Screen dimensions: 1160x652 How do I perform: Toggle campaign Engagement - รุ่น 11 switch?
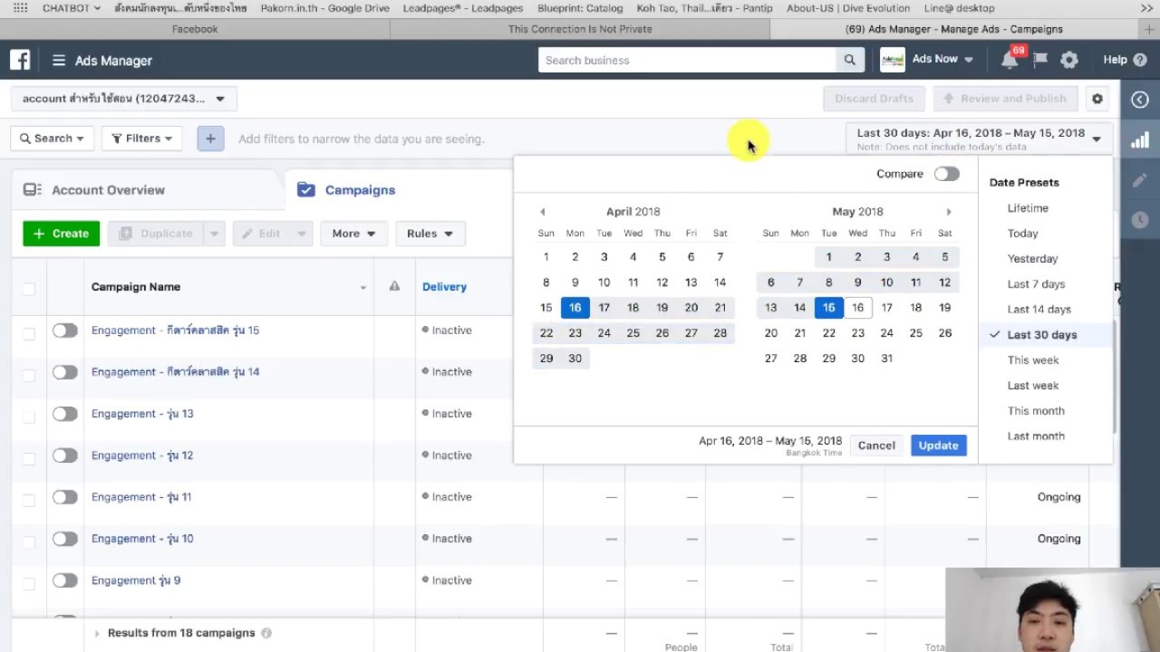tap(64, 497)
